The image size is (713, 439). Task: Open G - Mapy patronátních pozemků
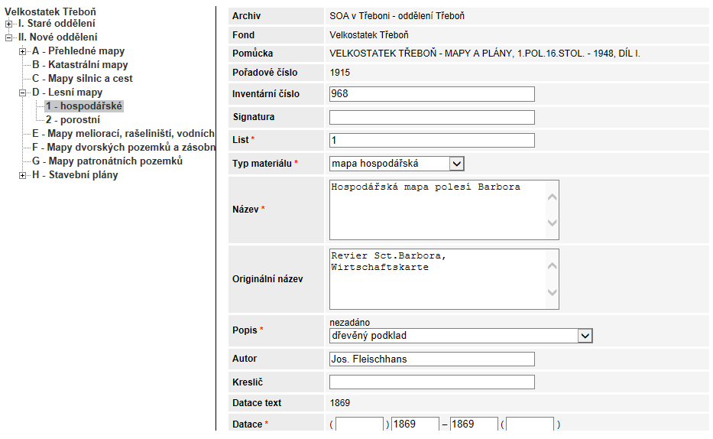coord(107,161)
